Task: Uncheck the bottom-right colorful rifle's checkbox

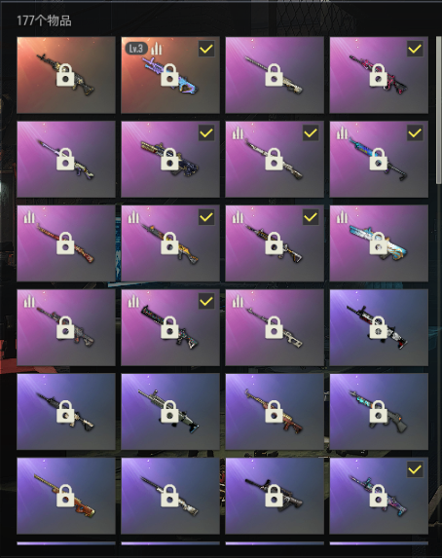Action: [415, 469]
